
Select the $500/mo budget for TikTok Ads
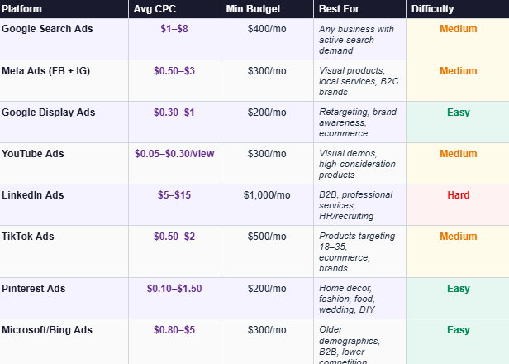pyautogui.click(x=267, y=236)
